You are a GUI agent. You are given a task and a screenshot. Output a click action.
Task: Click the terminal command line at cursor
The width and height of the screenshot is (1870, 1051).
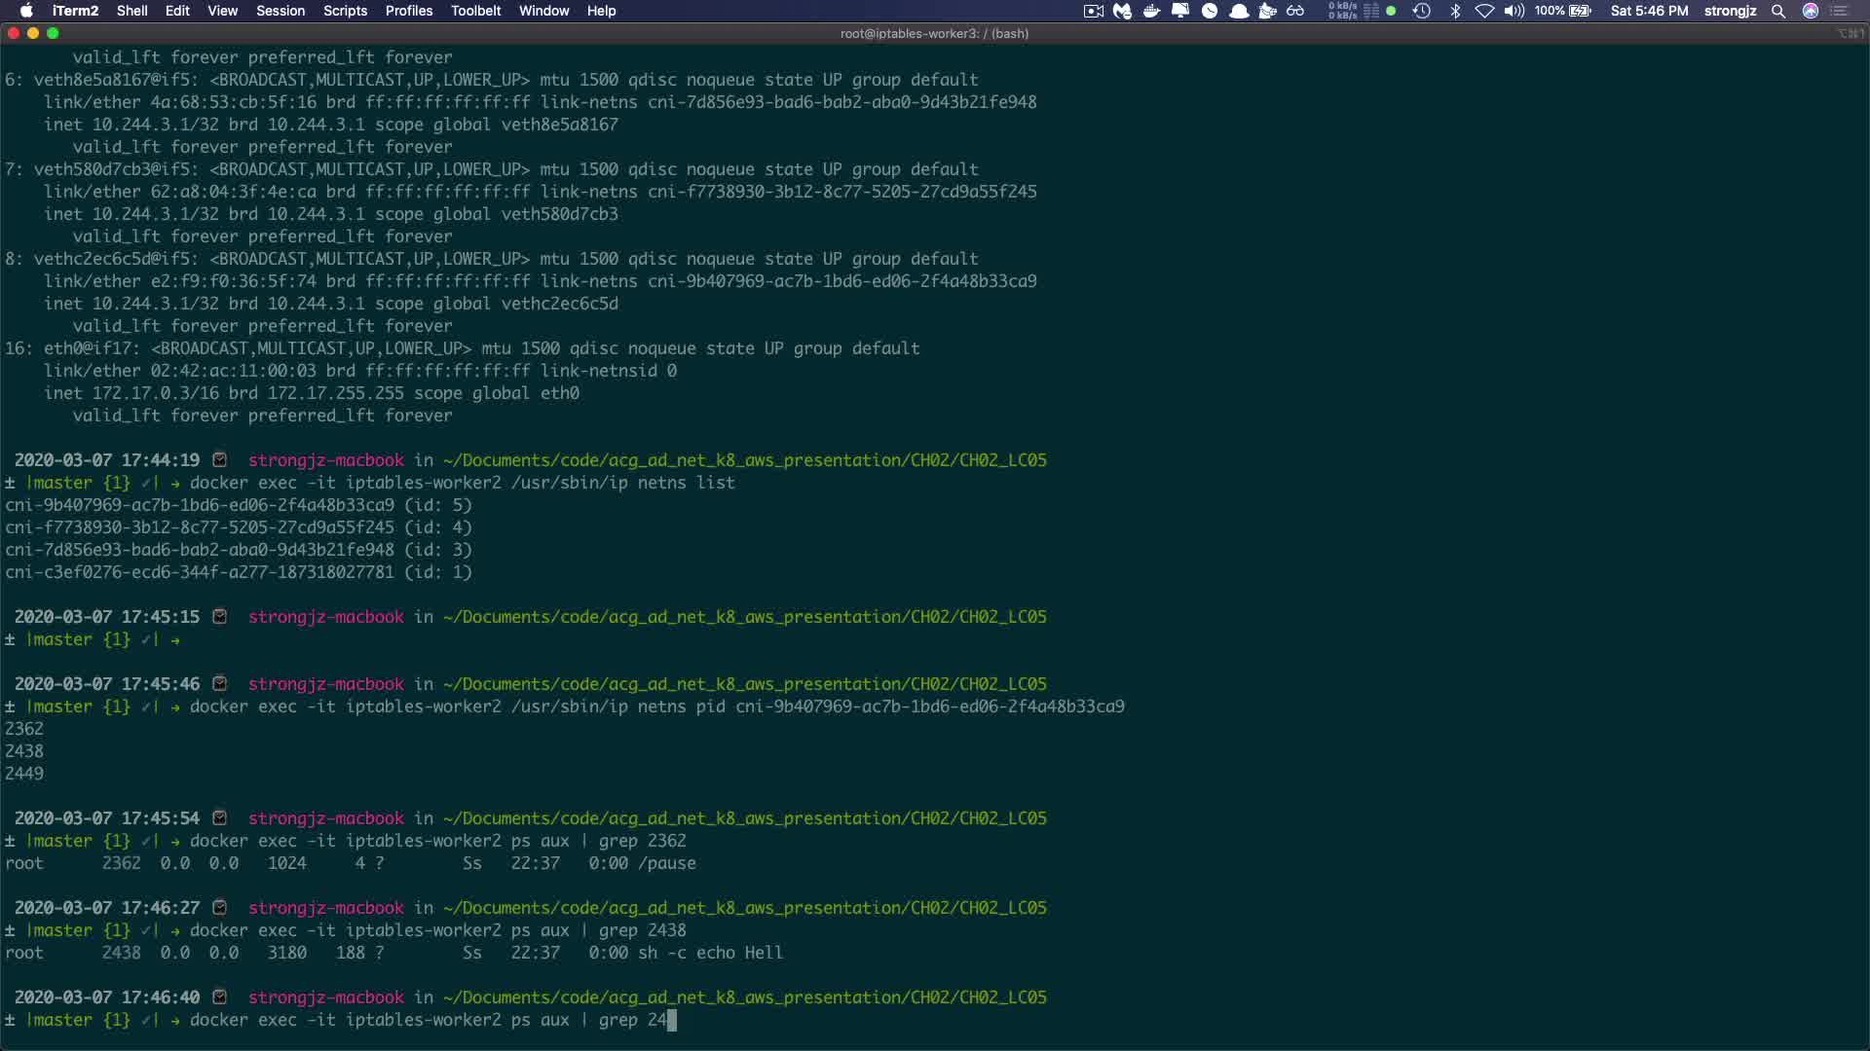point(672,1020)
